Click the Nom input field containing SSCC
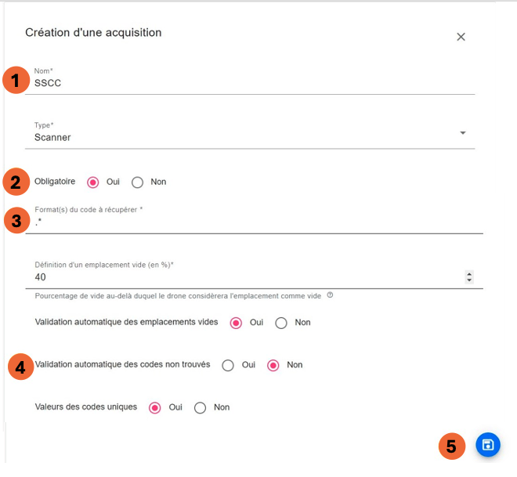This screenshot has width=517, height=477. 235,82
